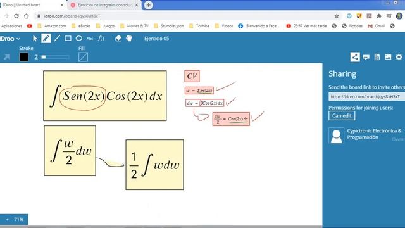The width and height of the screenshot is (405, 228).
Task: Open the IDroo main menu dropdown
Action: point(10,39)
